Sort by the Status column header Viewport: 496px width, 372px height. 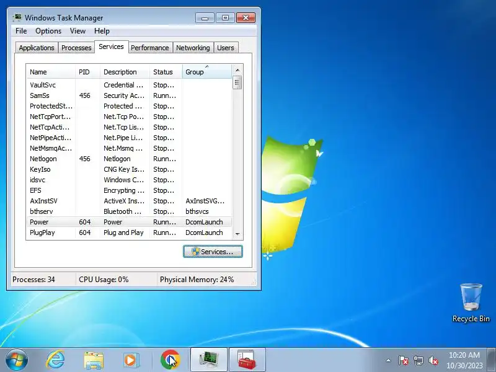point(166,72)
